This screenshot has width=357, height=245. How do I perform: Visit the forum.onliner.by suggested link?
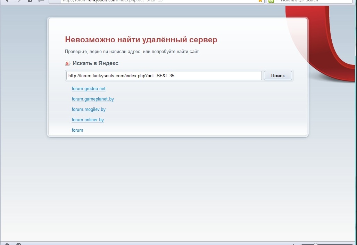pyautogui.click(x=88, y=120)
